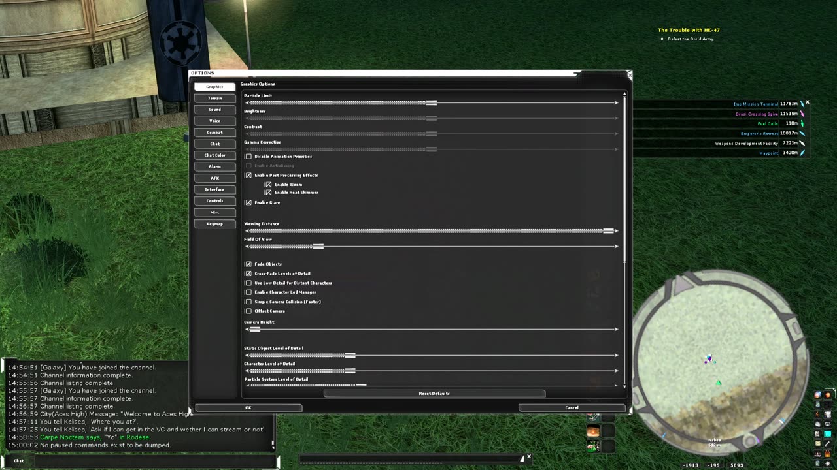837x470 pixels.
Task: Select the Alarm tab
Action: coord(214,166)
